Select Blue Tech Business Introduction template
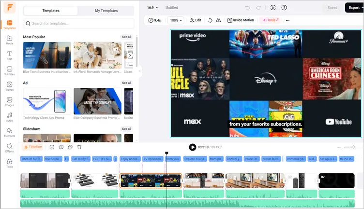The width and height of the screenshot is (364, 209). click(47, 55)
